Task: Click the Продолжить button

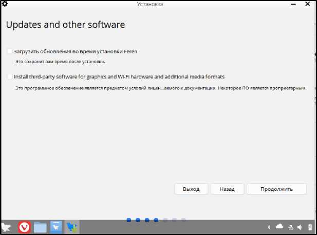Action: click(276, 189)
